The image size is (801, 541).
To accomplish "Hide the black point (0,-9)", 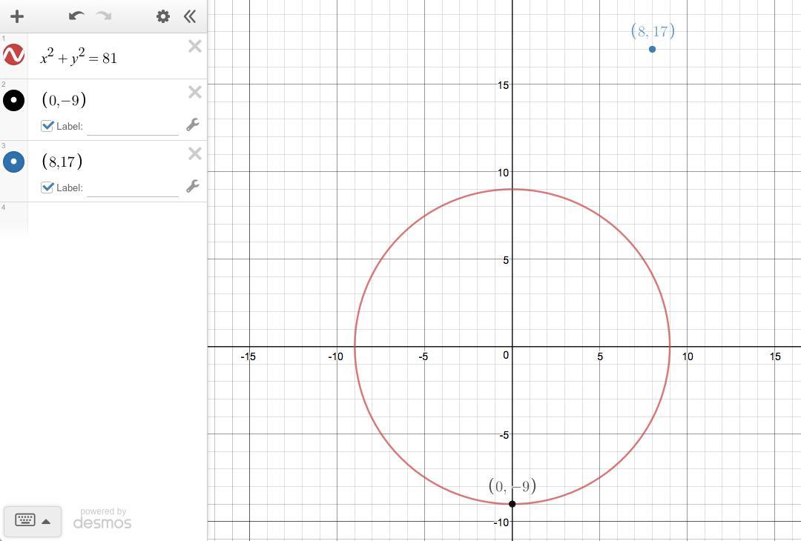I will 14,100.
